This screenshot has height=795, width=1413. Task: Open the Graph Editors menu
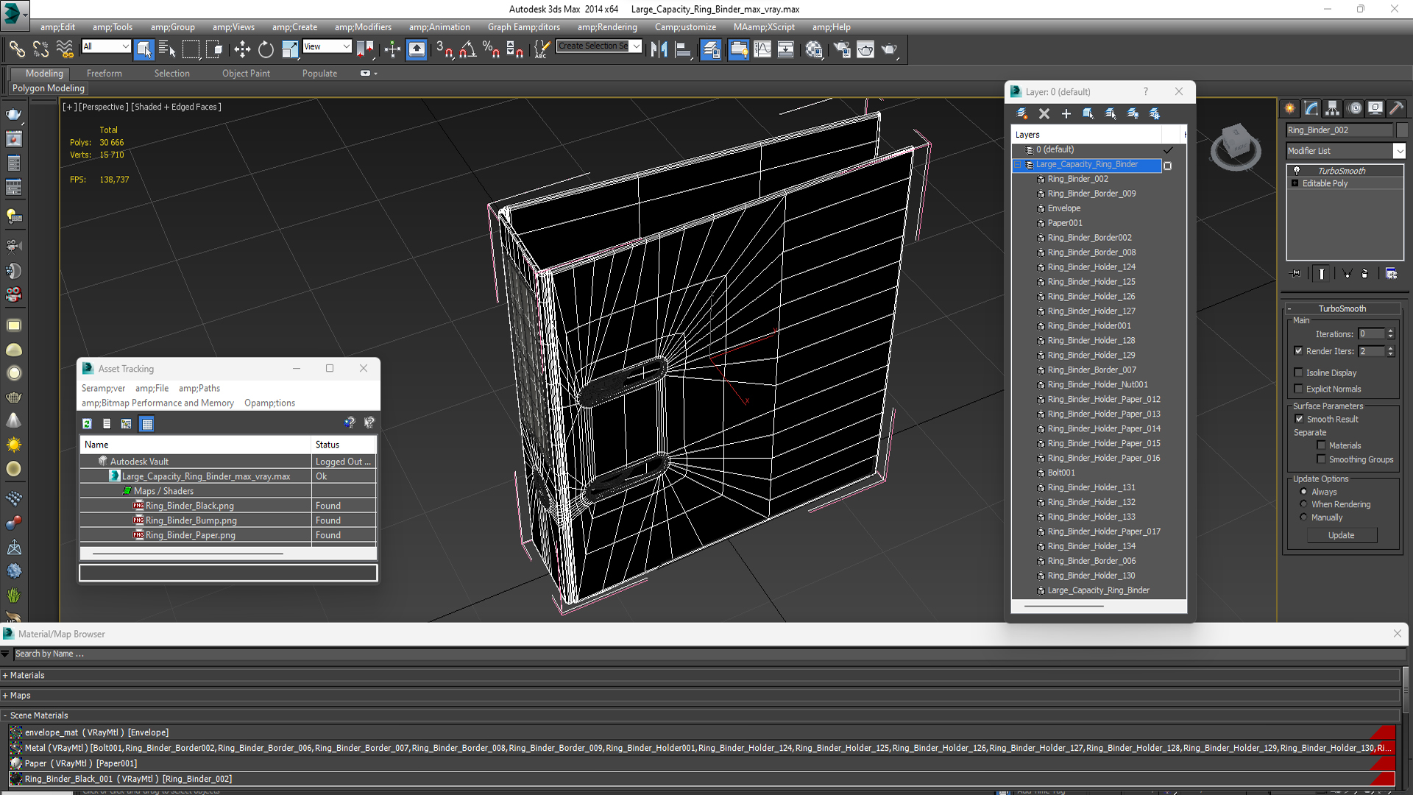coord(524,27)
